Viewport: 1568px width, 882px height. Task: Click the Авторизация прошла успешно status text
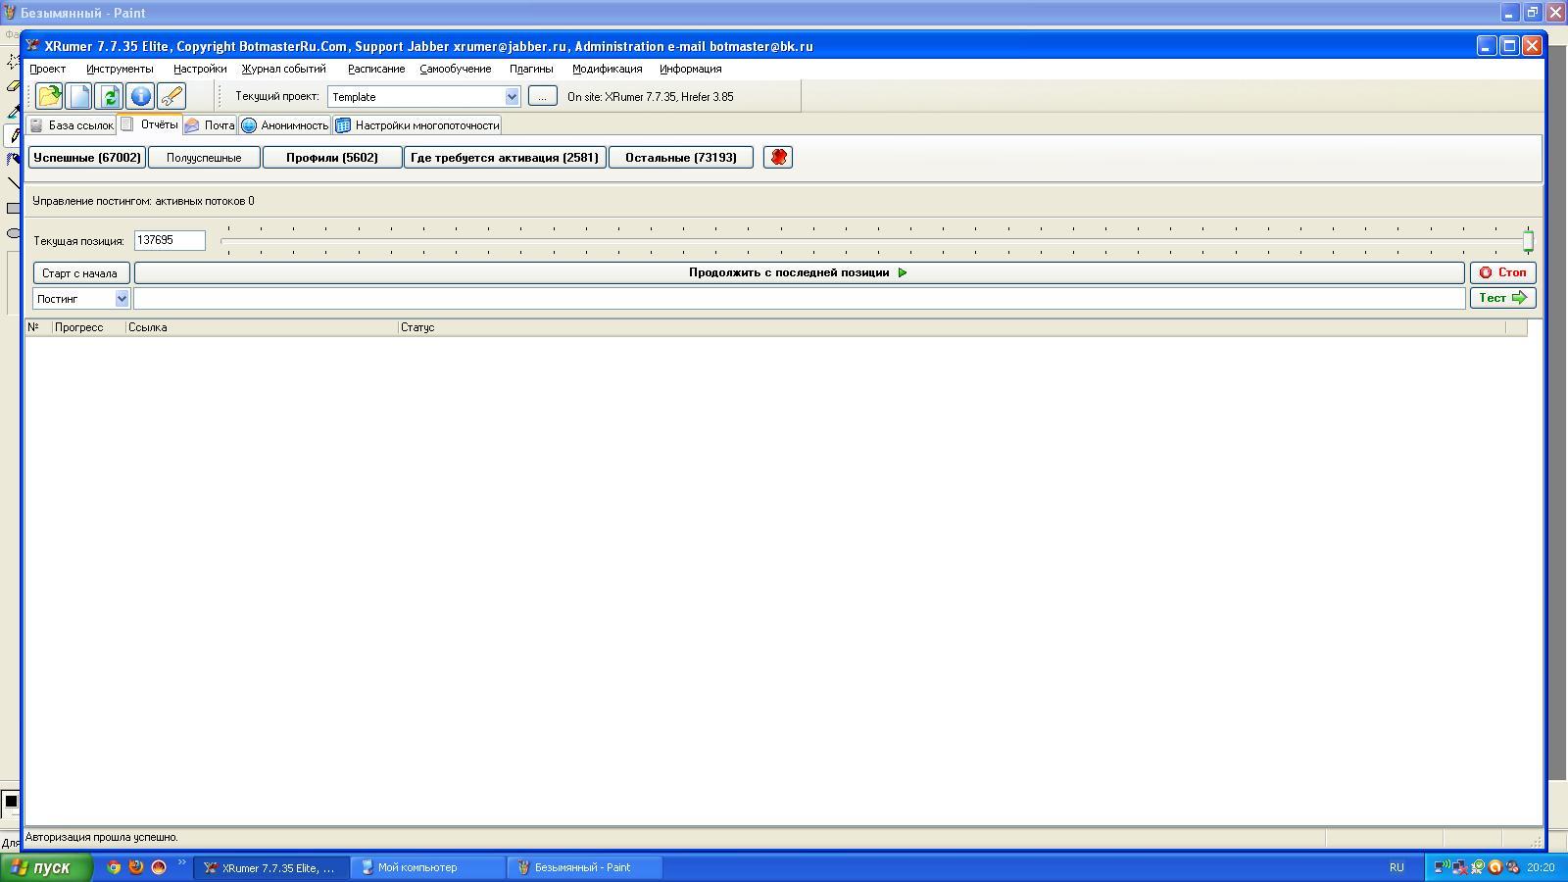(102, 837)
